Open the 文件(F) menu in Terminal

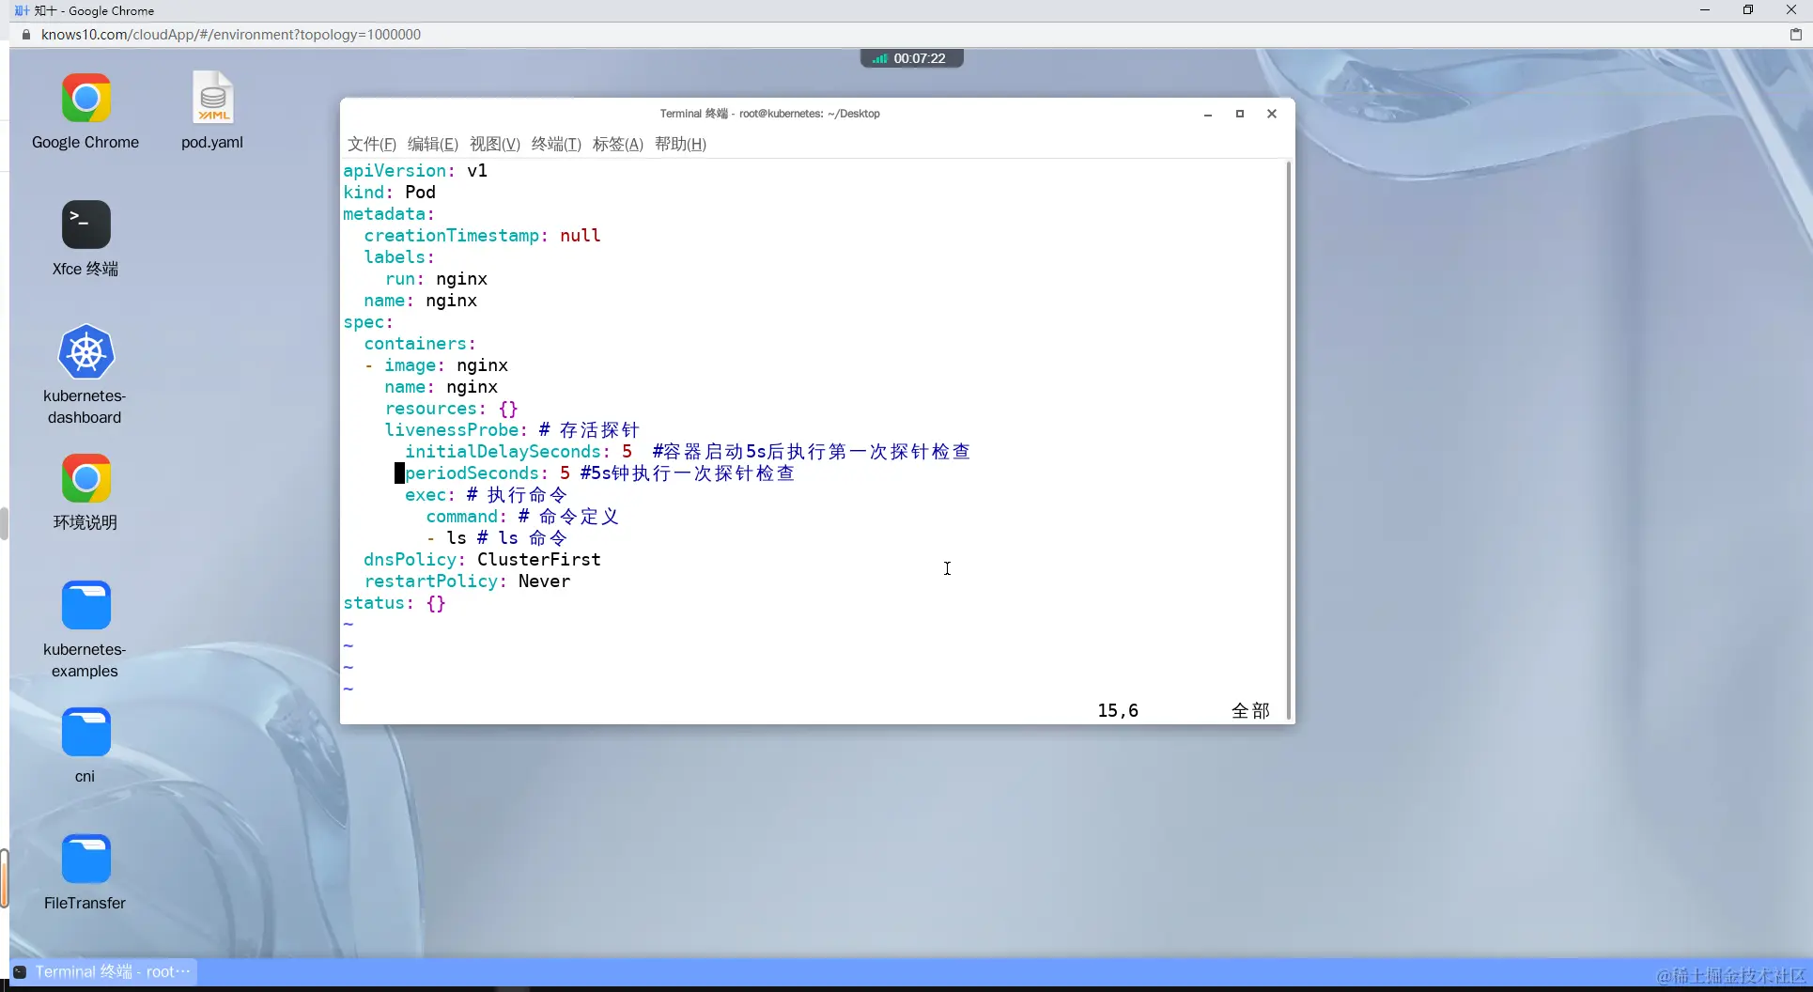click(372, 144)
